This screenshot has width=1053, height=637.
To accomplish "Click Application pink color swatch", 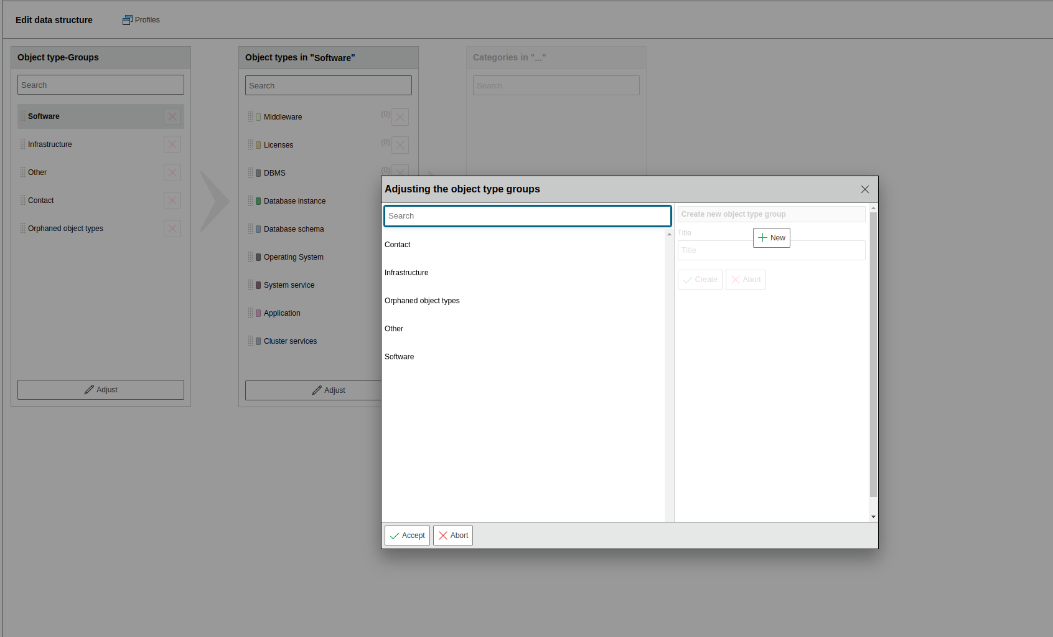I will 258,313.
